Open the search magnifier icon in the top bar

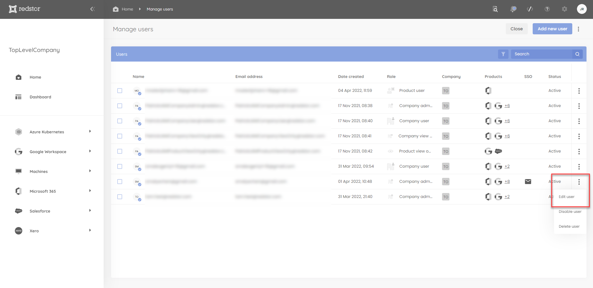pos(495,9)
